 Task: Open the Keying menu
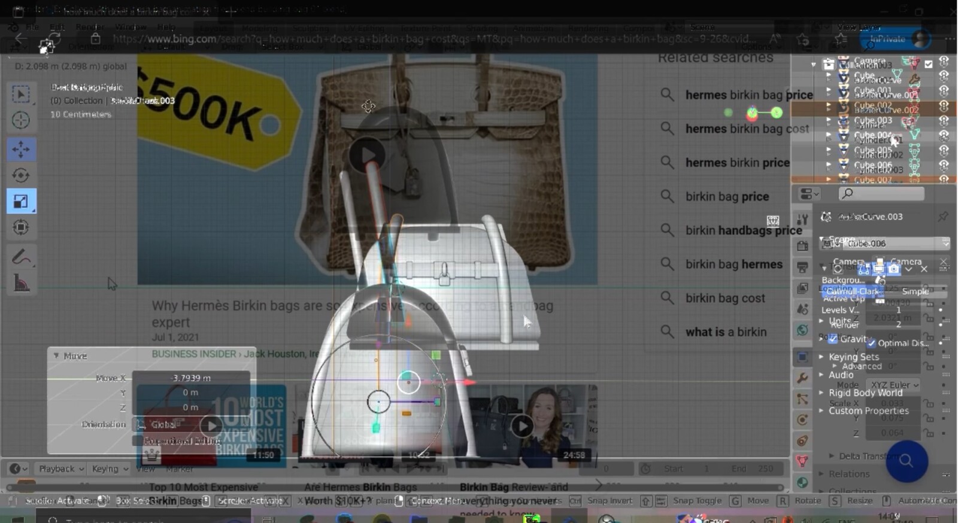point(110,469)
